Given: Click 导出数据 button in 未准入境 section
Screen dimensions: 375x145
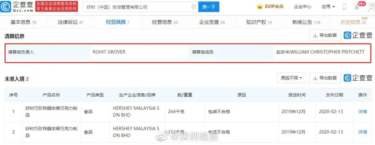Looking at the screenshot, I should click(325, 78).
